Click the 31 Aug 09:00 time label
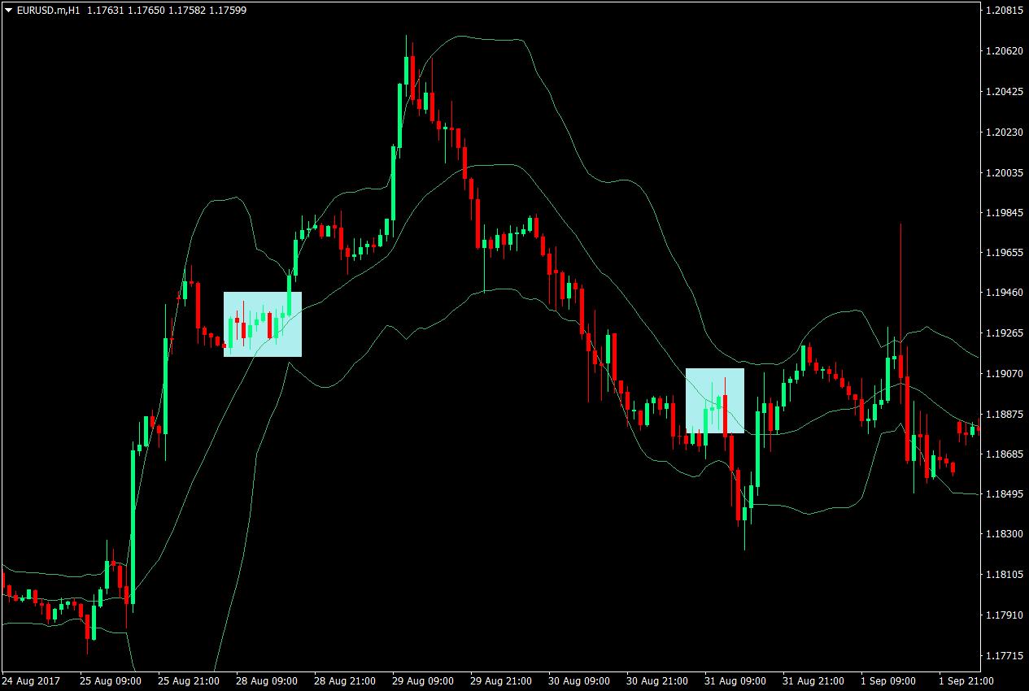 (x=734, y=680)
